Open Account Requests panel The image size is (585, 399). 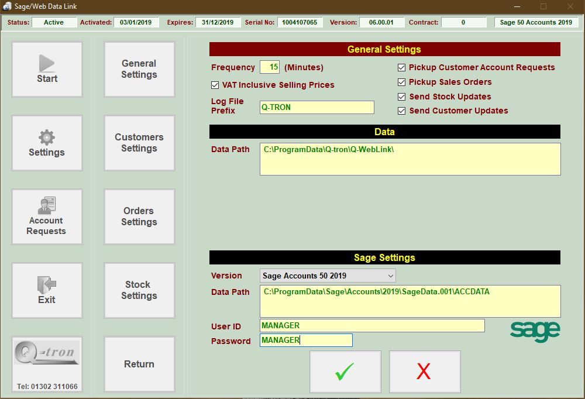pyautogui.click(x=47, y=217)
